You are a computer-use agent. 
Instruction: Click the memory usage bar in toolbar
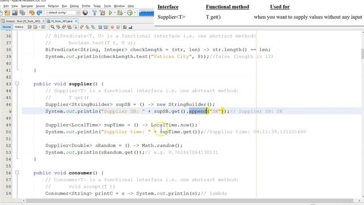146,13
